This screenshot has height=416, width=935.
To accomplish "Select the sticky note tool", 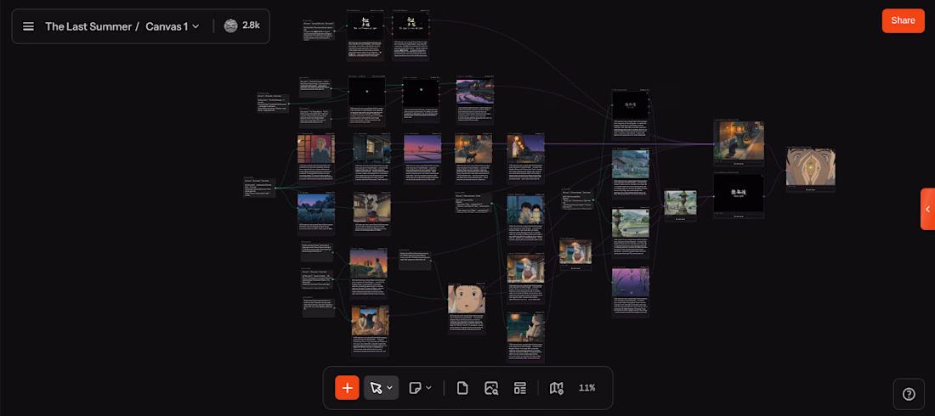I will tap(415, 388).
